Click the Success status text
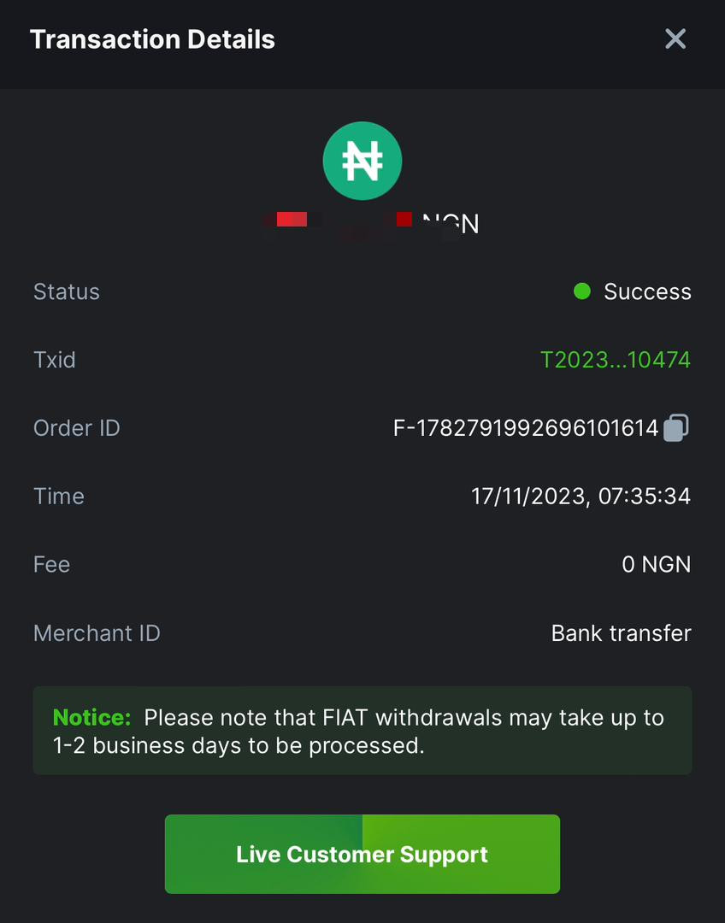The image size is (725, 923). [x=647, y=292]
